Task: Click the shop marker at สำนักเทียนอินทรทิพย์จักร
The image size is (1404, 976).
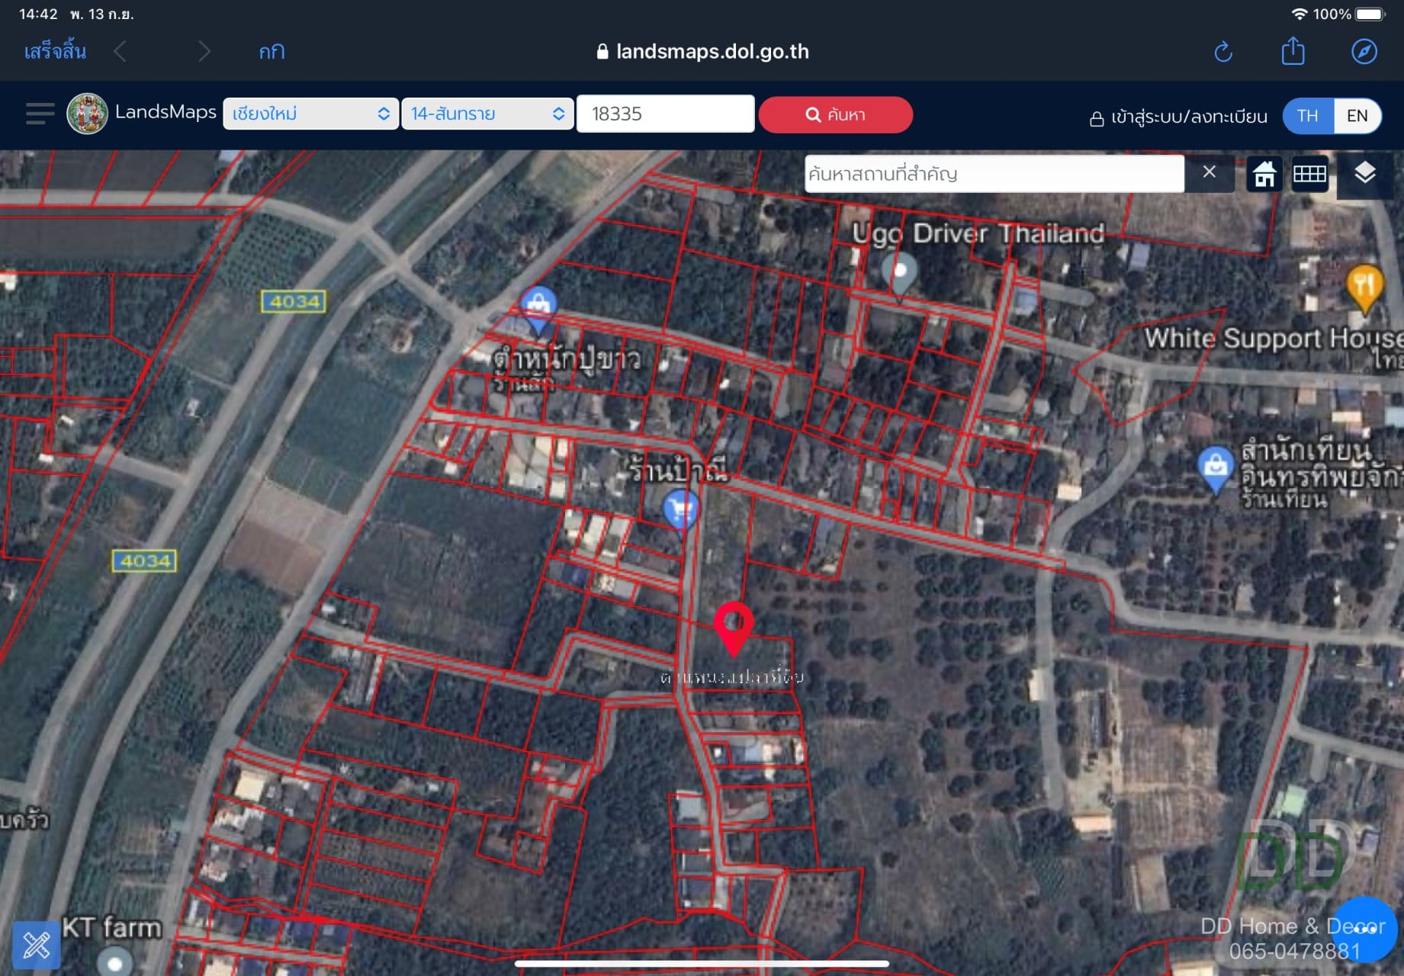Action: coord(1216,469)
